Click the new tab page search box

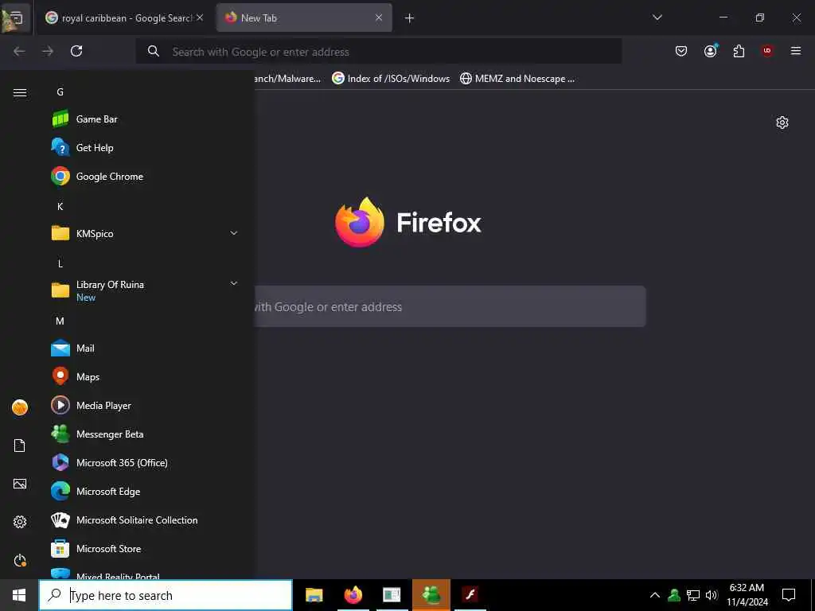click(450, 306)
